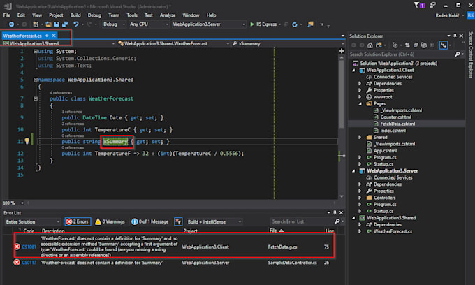This screenshot has height=285, width=475.
Task: Pin the WeatherForecast.cs tab
Action: pos(47,36)
